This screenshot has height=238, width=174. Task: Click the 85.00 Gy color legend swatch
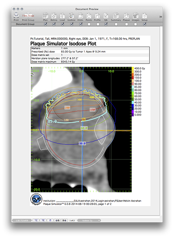click(x=133, y=87)
